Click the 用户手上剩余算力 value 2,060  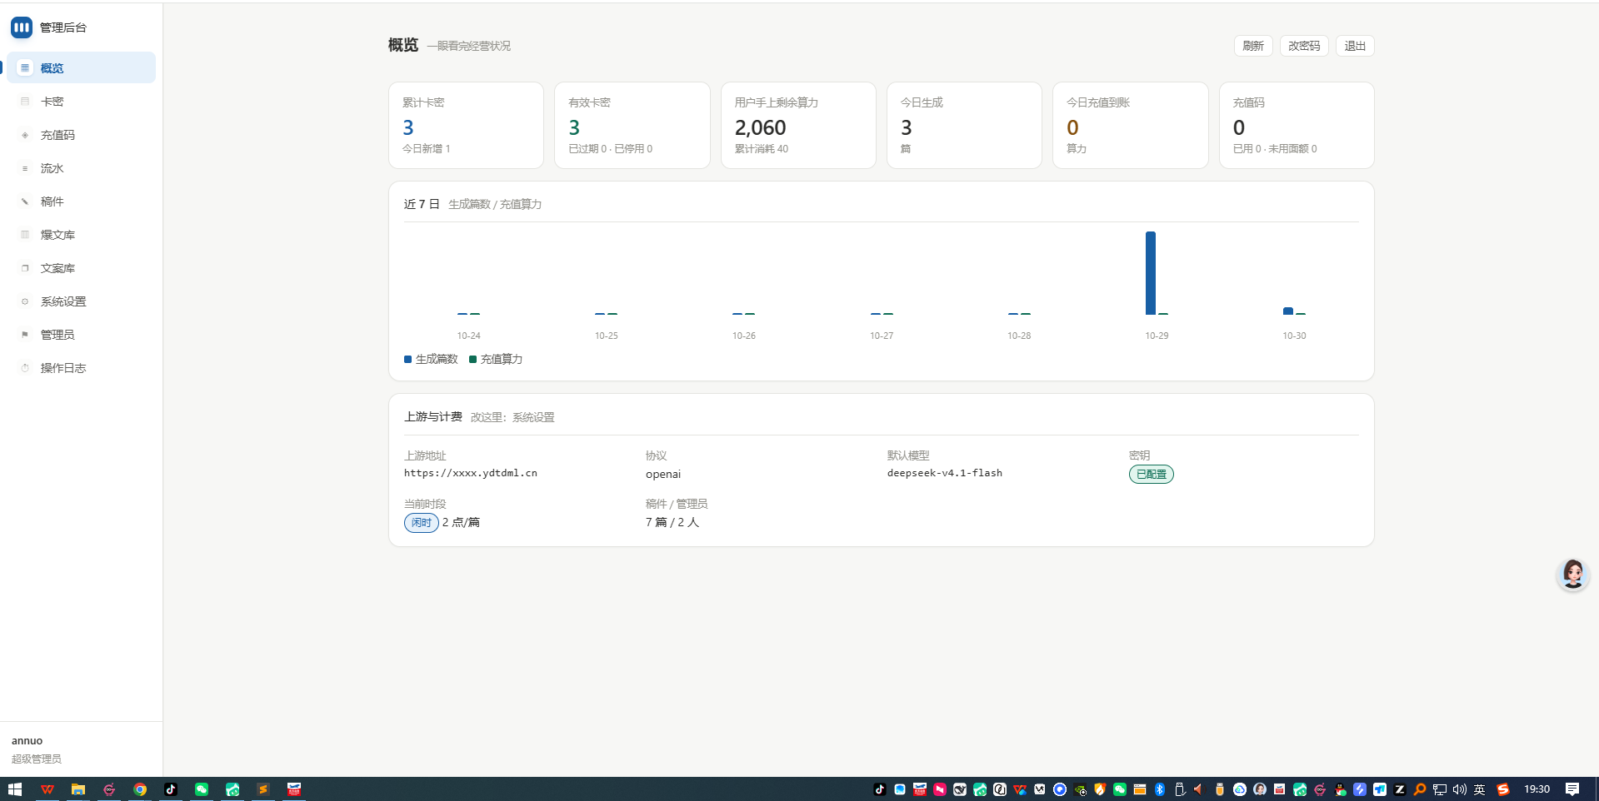[760, 128]
